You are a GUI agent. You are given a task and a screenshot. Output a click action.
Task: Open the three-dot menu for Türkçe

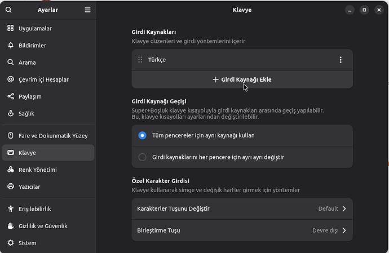pyautogui.click(x=341, y=60)
